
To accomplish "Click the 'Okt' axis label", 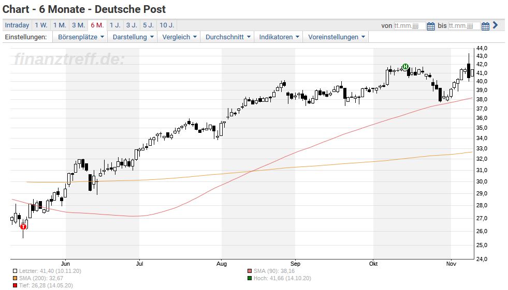I will tap(373, 264).
